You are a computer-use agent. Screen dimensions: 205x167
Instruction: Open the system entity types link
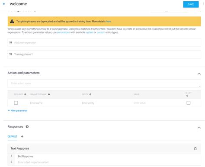point(90,32)
